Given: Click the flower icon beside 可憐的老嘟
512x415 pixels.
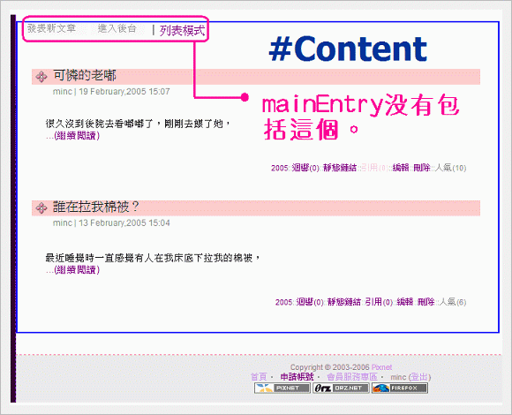Looking at the screenshot, I should (41, 77).
